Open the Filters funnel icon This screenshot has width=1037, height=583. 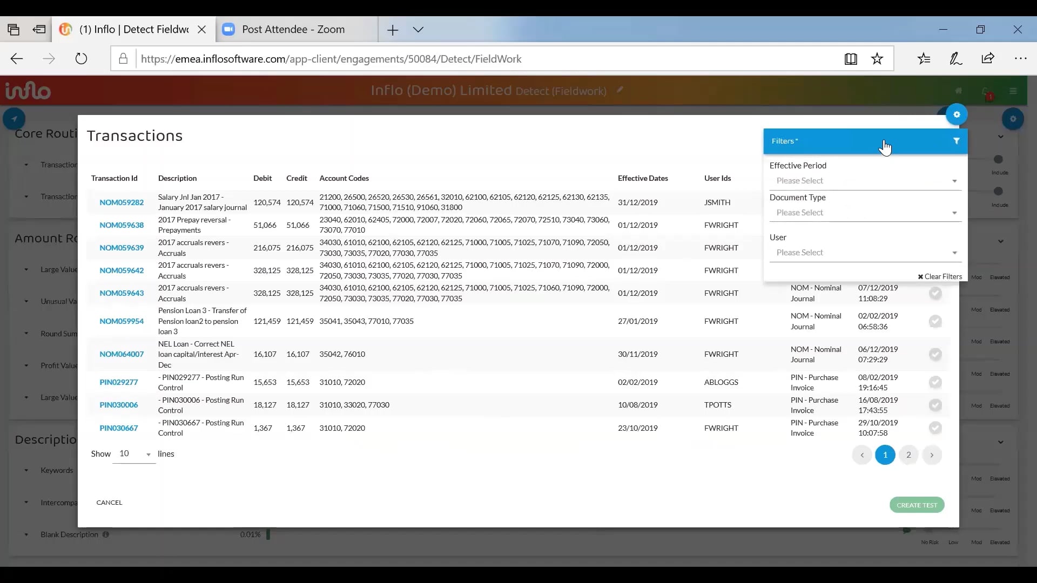tap(956, 141)
